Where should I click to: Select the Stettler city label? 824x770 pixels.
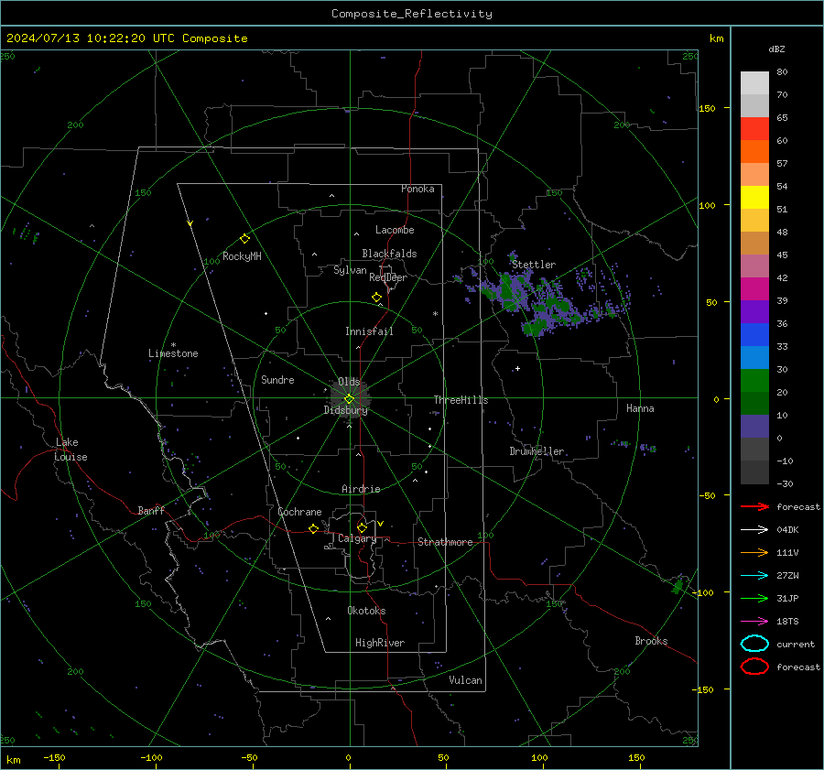[534, 265]
